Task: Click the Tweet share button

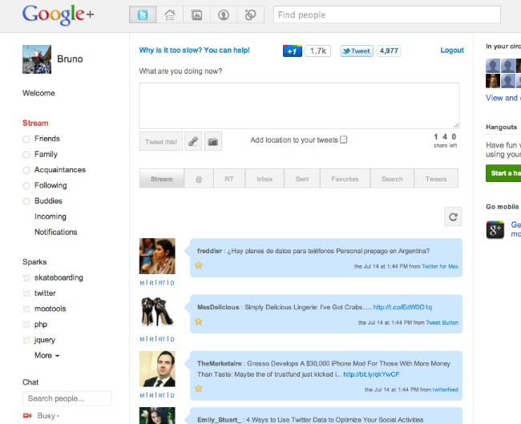Action: (357, 50)
